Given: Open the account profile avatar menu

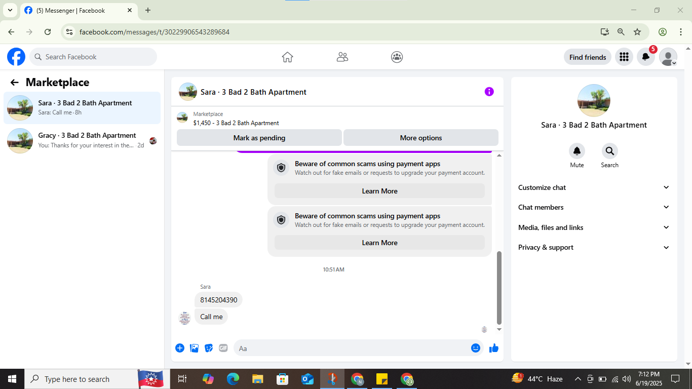Looking at the screenshot, I should [668, 57].
